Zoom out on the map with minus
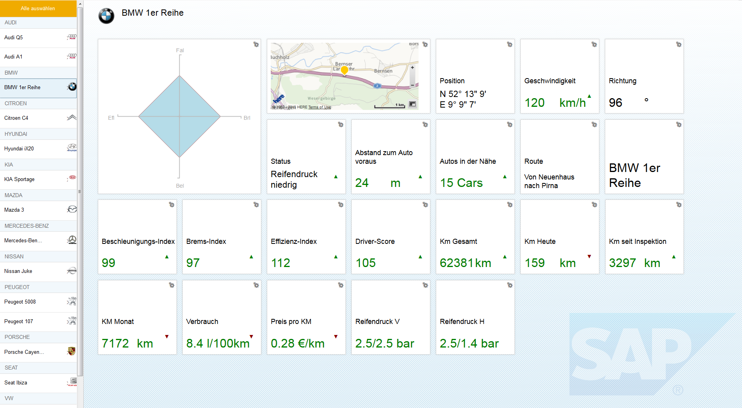742x408 pixels. click(412, 85)
